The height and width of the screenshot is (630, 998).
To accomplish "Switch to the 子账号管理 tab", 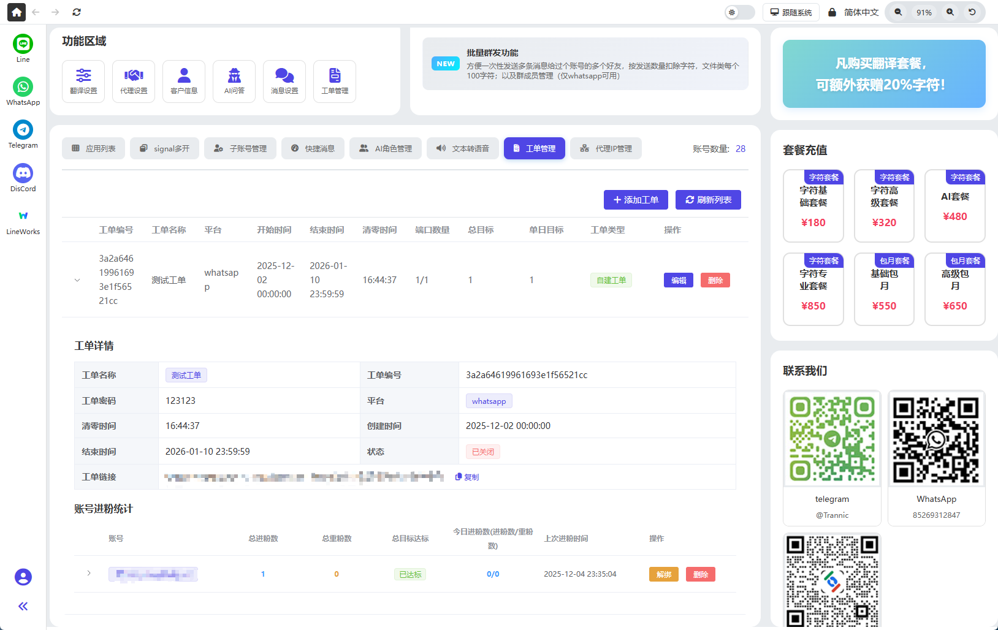I will click(x=240, y=148).
